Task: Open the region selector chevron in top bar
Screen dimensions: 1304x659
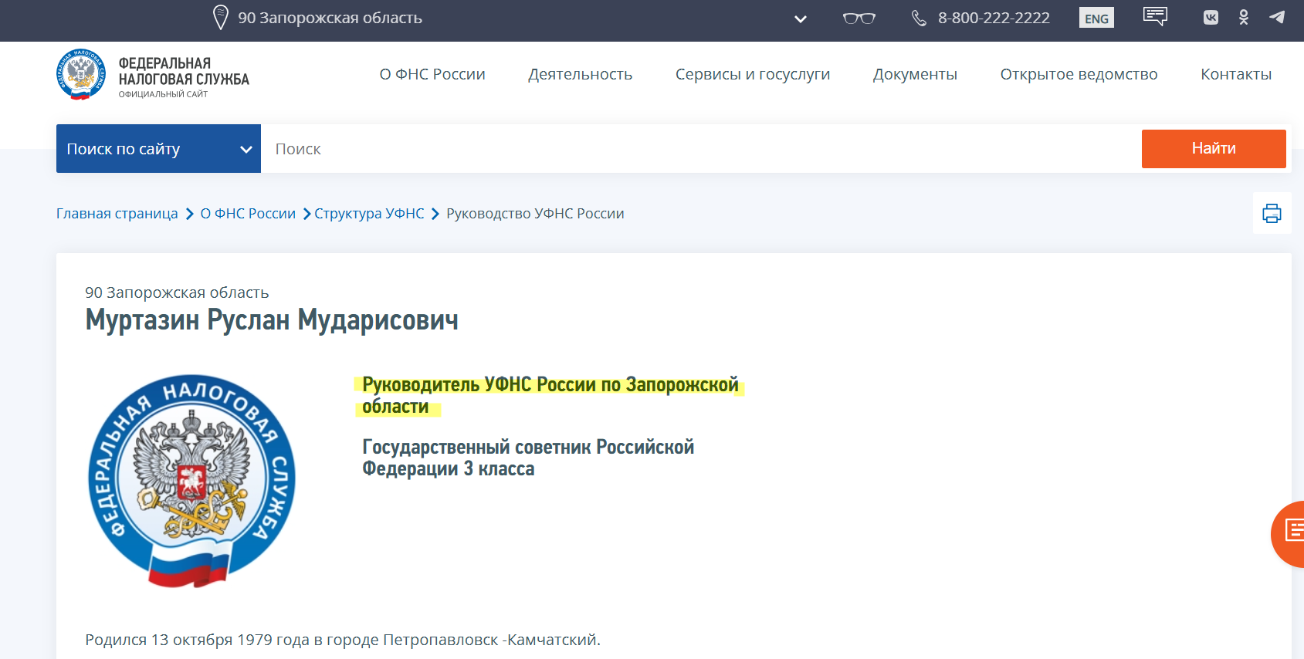Action: 801,19
